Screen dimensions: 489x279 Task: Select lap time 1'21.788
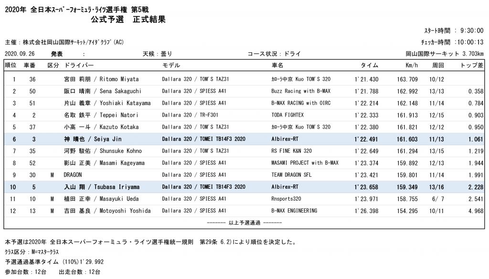tap(366, 91)
